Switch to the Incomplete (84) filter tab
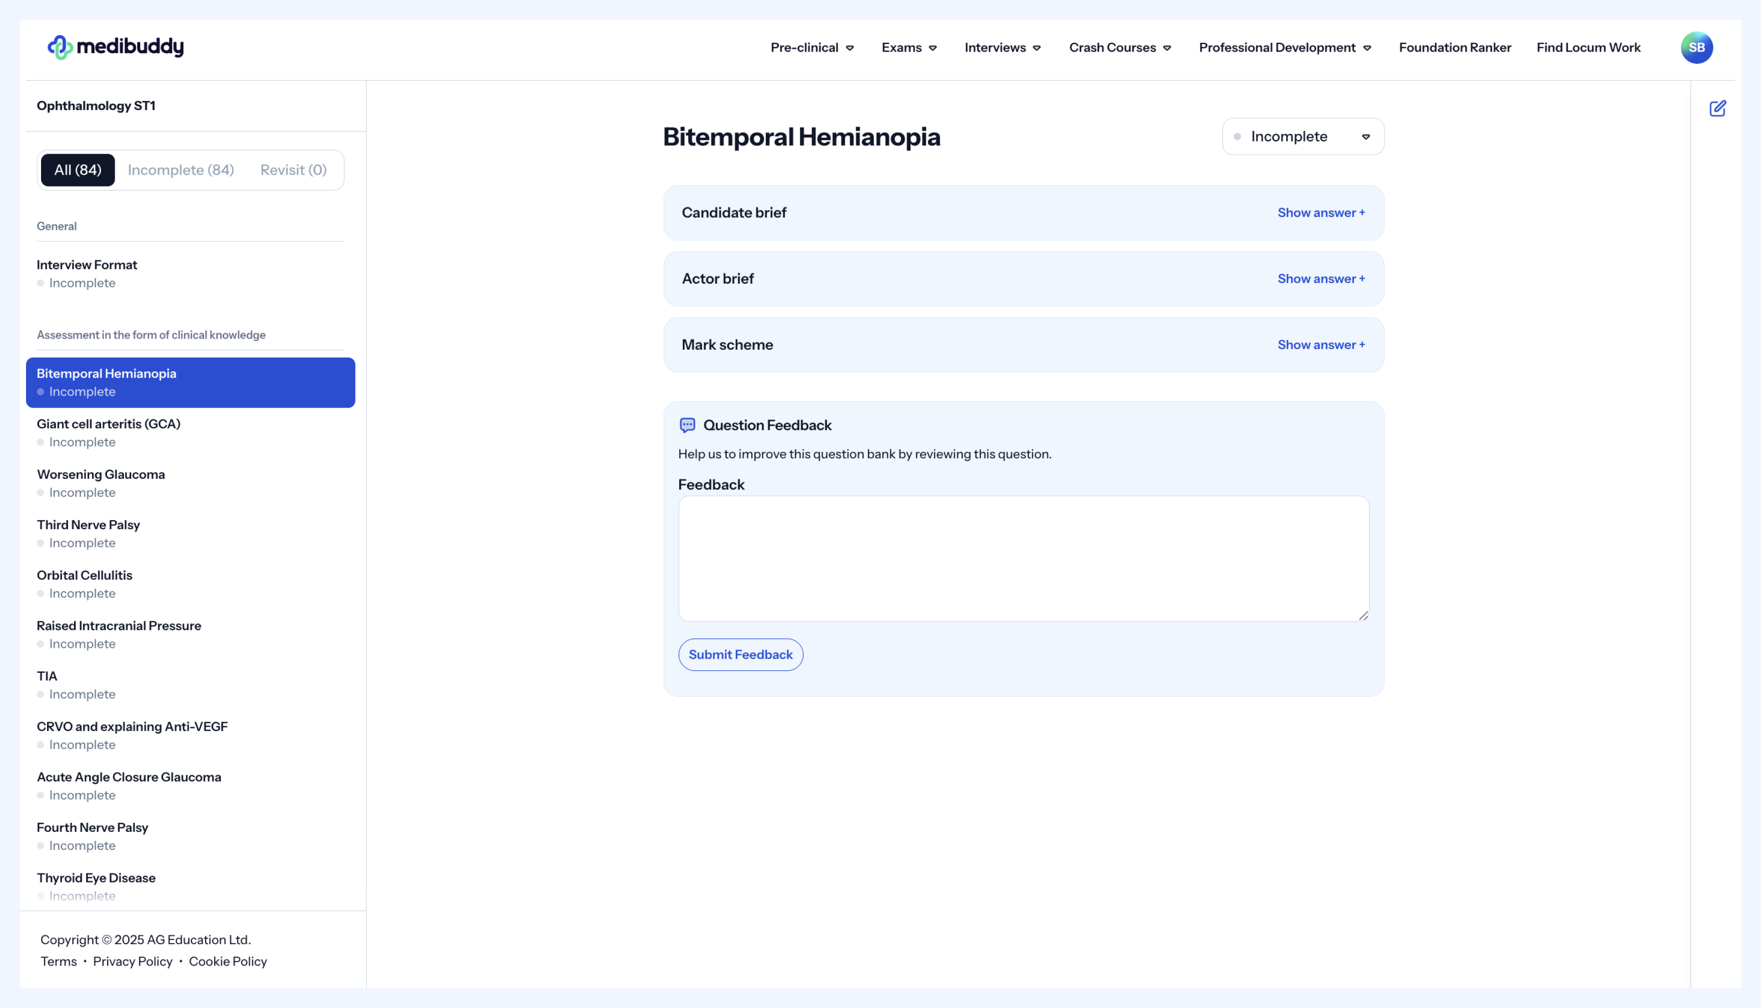Viewport: 1761px width, 1008px height. pyautogui.click(x=181, y=170)
